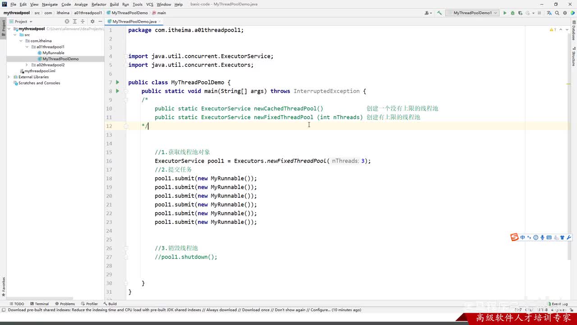577x325 pixels.
Task: Click the run gutter arrow beside class MyThreadPoolDemo
Action: (118, 82)
